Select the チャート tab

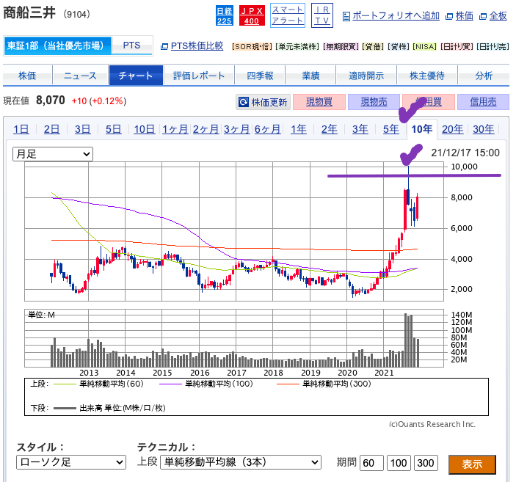click(x=136, y=76)
